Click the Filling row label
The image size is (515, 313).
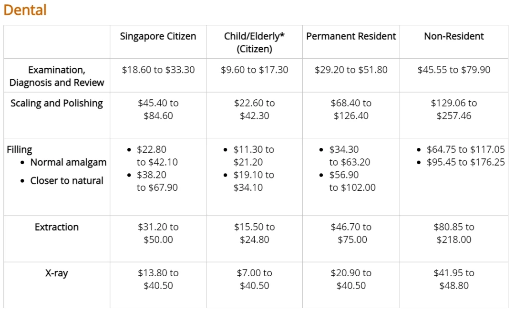pos(20,150)
